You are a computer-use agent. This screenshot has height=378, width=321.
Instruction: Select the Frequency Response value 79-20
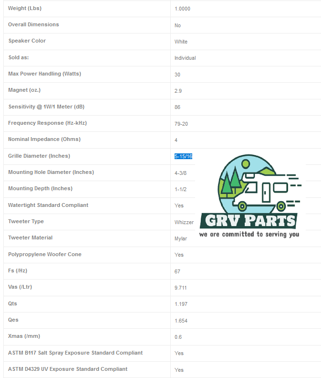[181, 124]
